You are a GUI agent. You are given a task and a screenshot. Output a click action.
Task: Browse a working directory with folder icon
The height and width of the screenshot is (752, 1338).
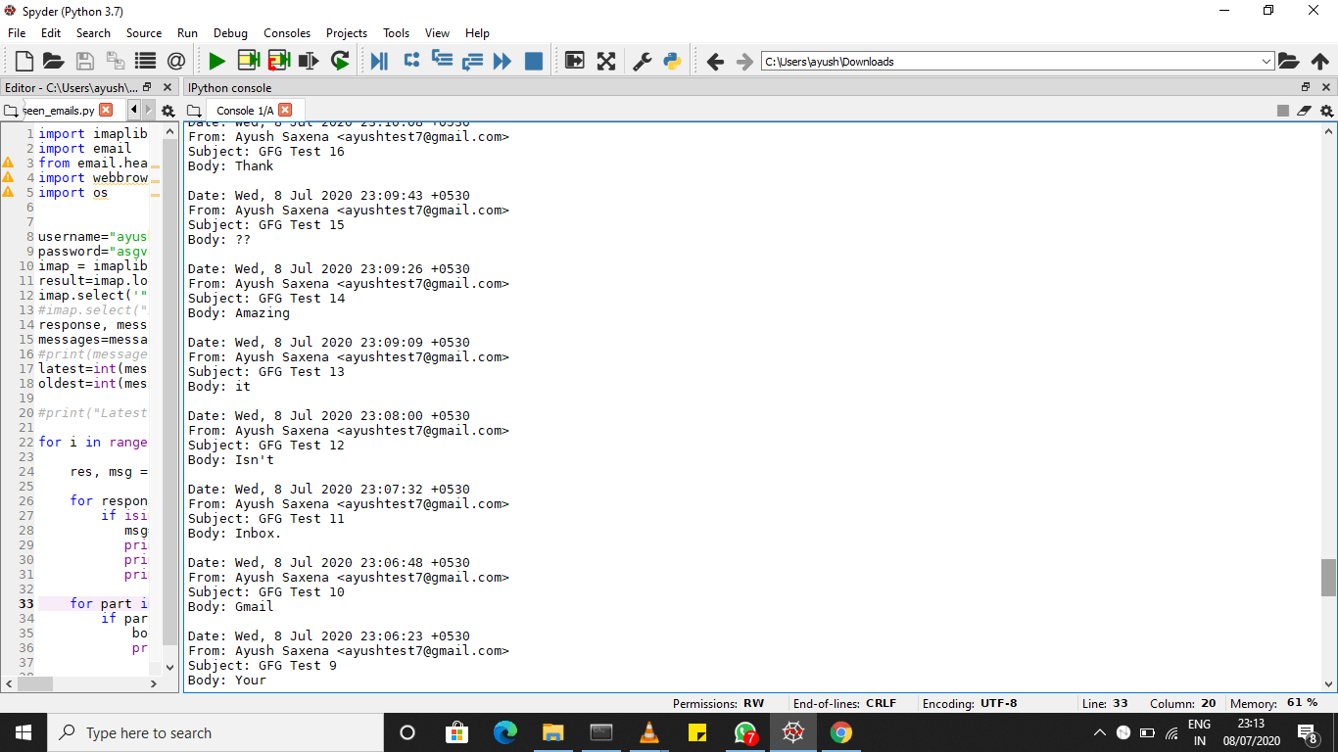tap(1290, 61)
